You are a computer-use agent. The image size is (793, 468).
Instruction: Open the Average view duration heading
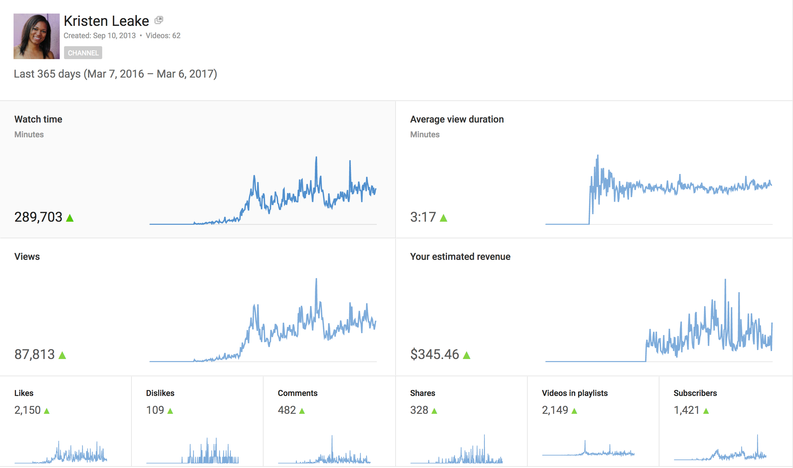(457, 119)
